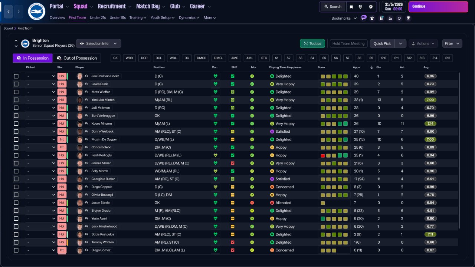Open the Under 21s tab

(98, 17)
